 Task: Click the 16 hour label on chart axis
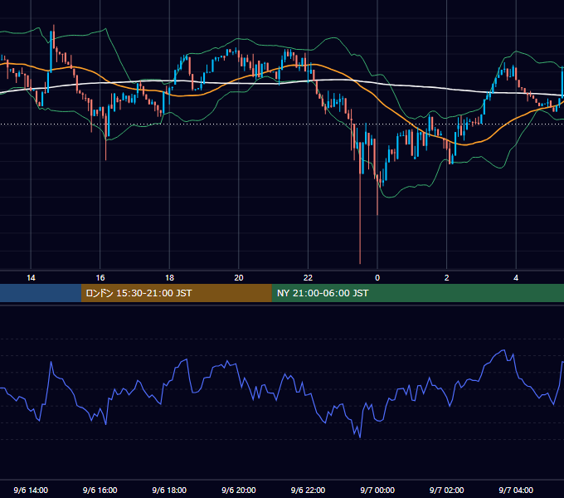pos(100,278)
